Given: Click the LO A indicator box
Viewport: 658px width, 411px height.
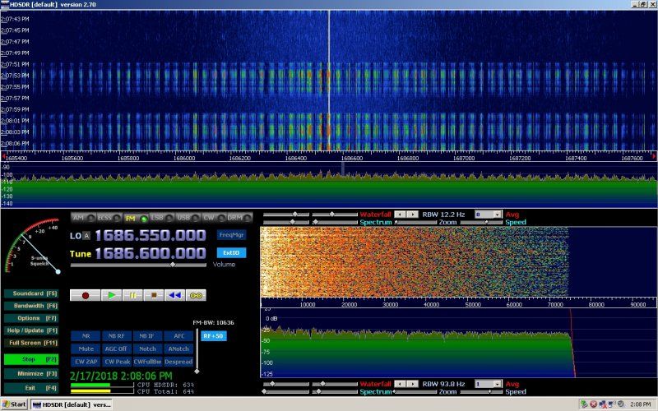Looking at the screenshot, I should [86, 236].
